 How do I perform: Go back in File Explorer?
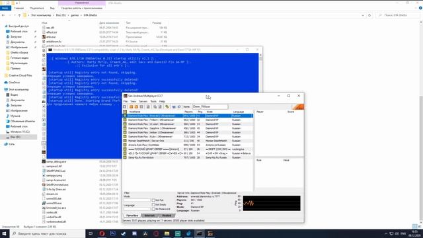[3, 15]
